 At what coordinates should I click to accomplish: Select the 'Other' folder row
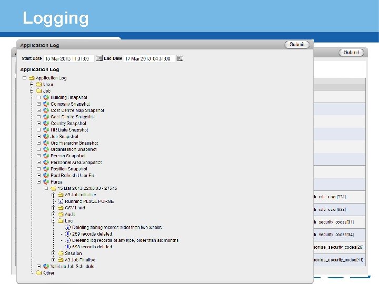tap(48, 272)
